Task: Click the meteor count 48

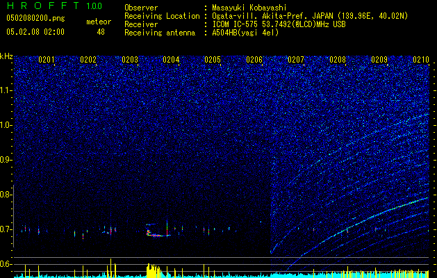Action: coord(101,32)
